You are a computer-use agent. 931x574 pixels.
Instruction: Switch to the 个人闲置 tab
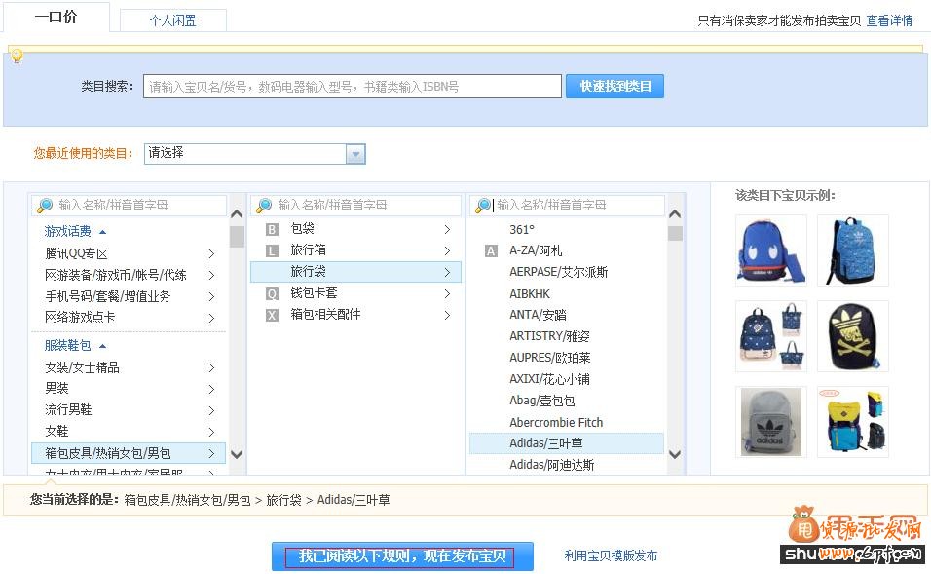click(x=172, y=19)
